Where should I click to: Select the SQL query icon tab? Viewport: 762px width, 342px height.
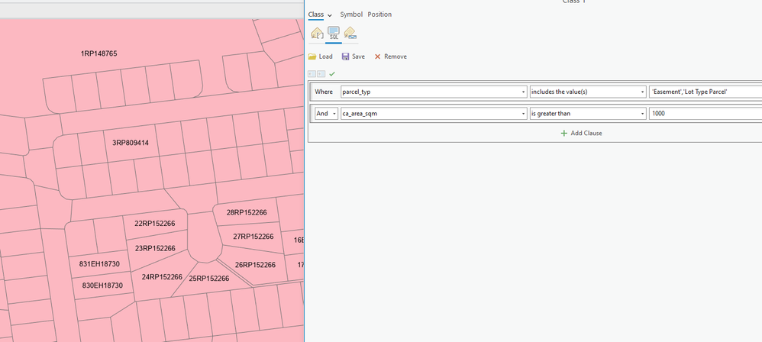pyautogui.click(x=334, y=34)
